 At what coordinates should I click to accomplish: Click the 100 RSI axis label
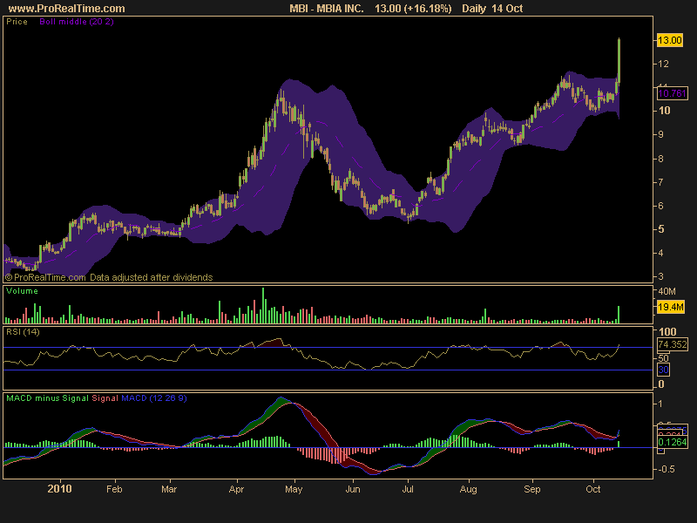point(667,332)
